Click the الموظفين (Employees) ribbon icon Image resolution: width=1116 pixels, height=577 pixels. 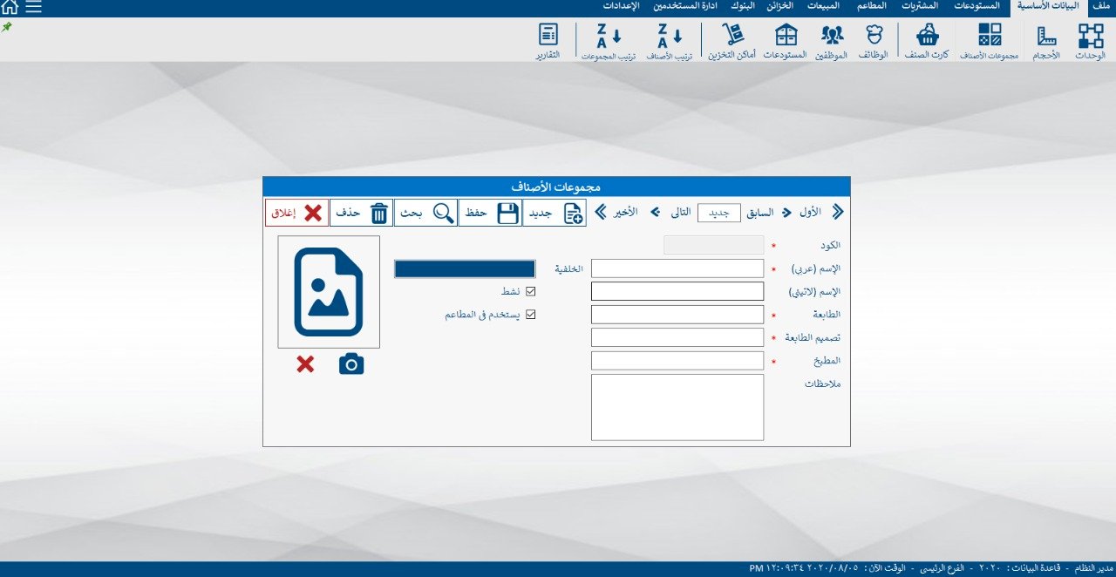832,39
